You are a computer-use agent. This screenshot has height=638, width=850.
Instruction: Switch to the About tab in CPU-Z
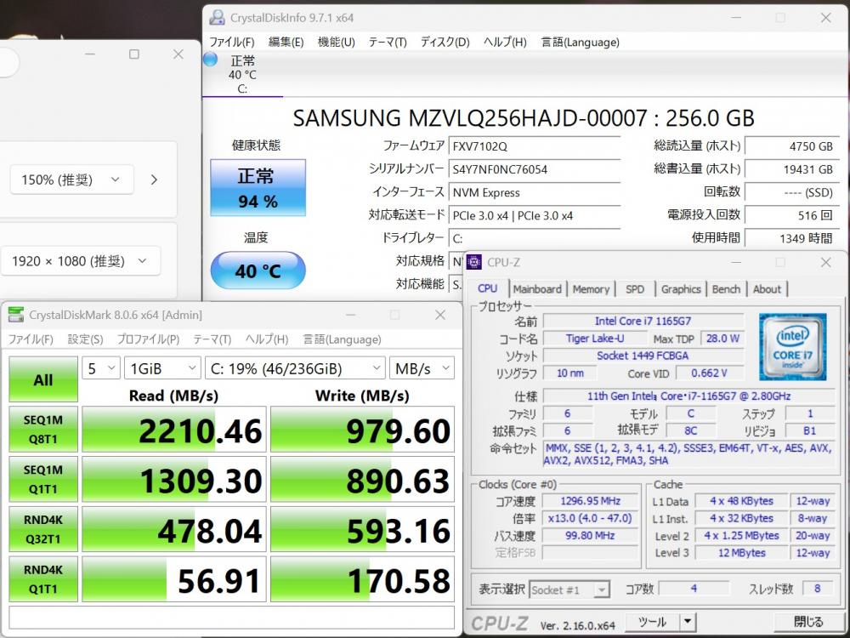767,289
